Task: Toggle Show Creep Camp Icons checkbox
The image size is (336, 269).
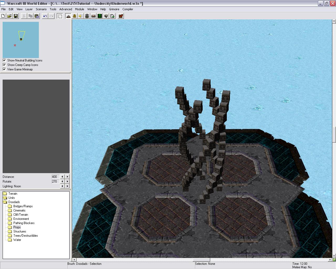Action: (4, 65)
